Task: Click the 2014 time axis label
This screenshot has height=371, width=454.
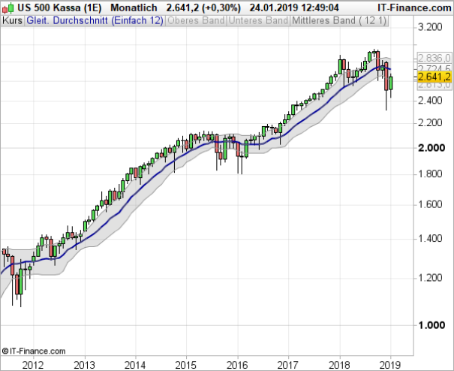Action: (135, 365)
